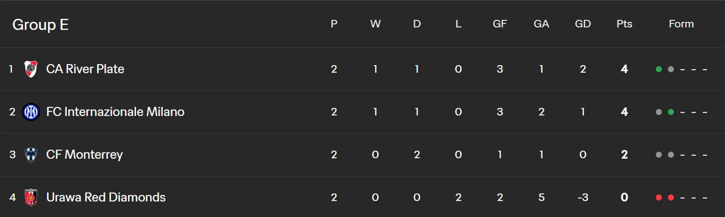Screen dimensions: 725x217
Task: Click Inter Milano's green win form dot
Action: click(671, 112)
